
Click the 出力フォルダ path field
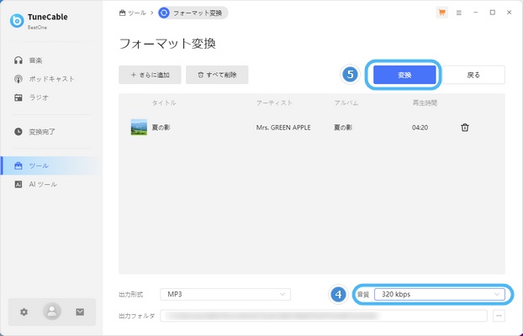tap(324, 316)
